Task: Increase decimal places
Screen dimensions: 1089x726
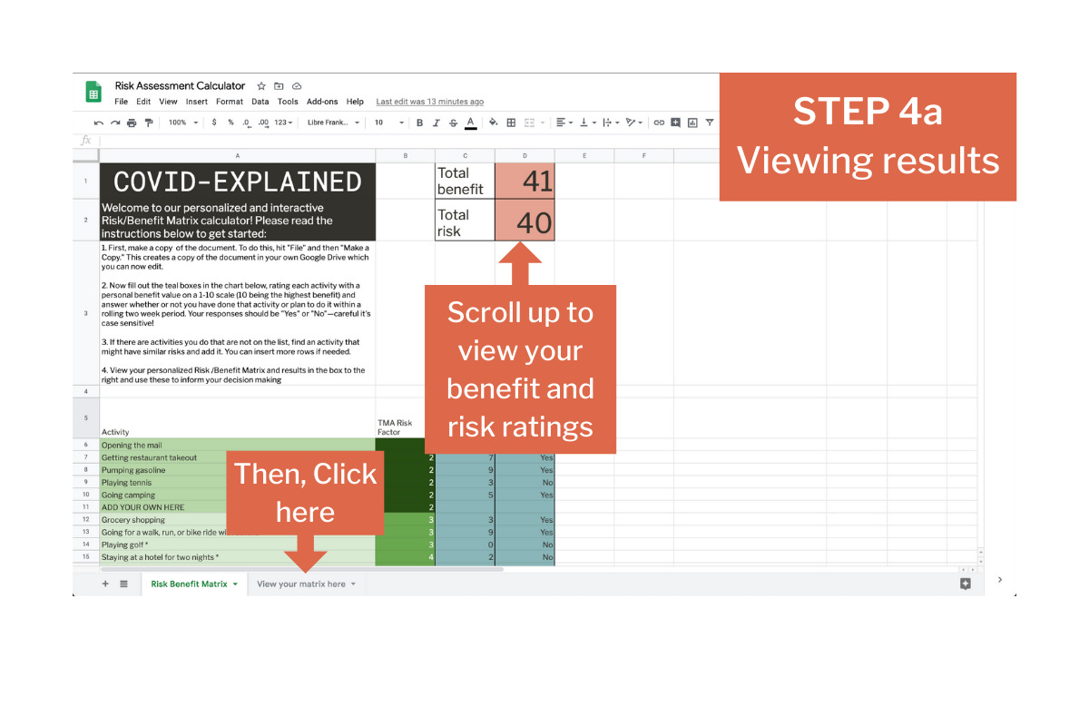Action: [263, 123]
